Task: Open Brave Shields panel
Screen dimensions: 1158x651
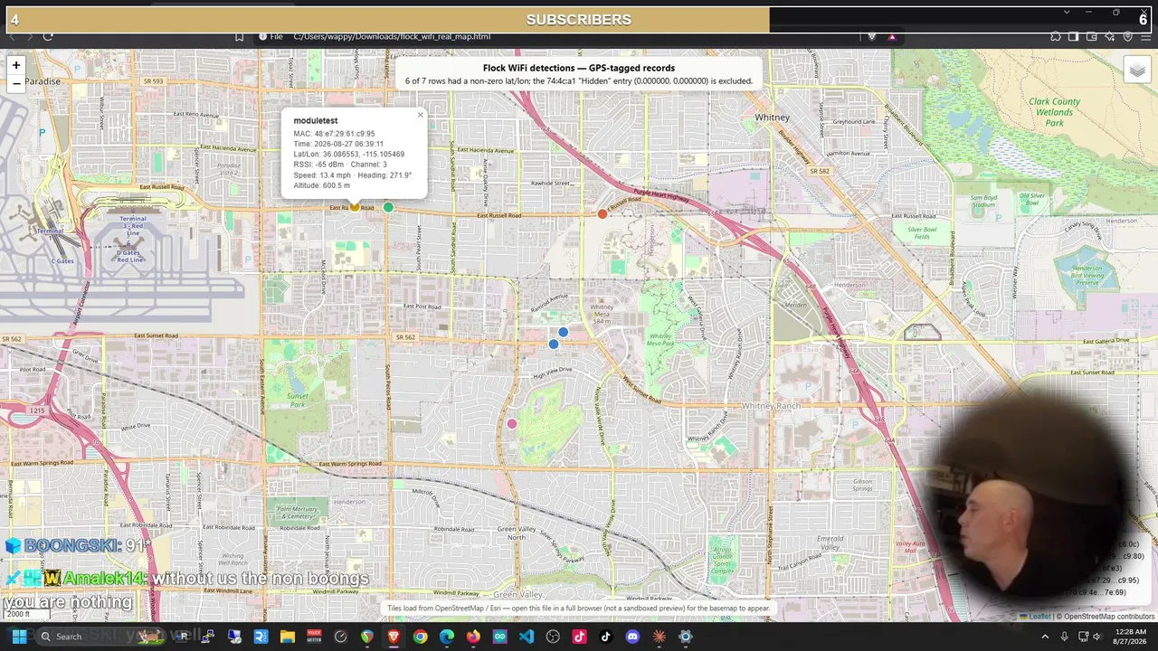Action: pyautogui.click(x=872, y=36)
